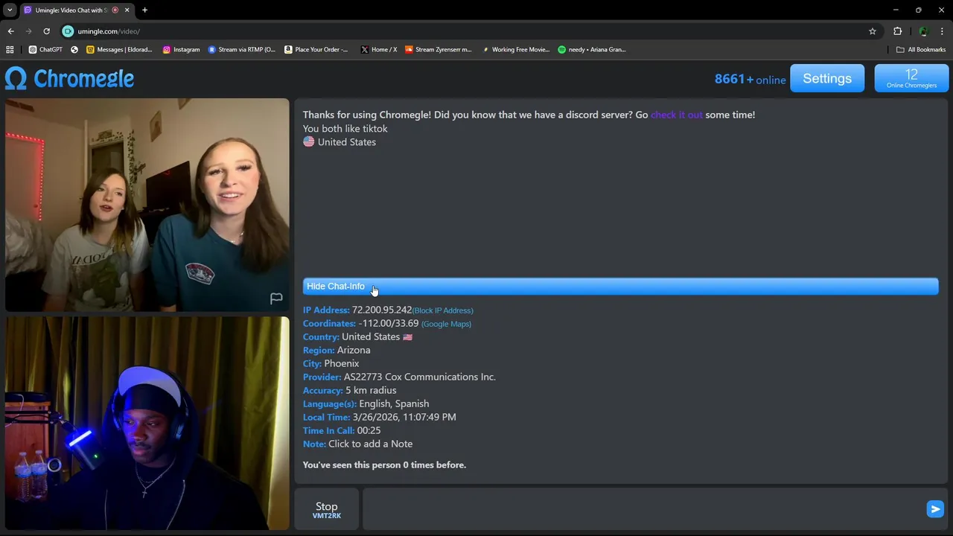Open the apps grid in bookmarks bar
Screen dimensions: 953x536
point(10,50)
